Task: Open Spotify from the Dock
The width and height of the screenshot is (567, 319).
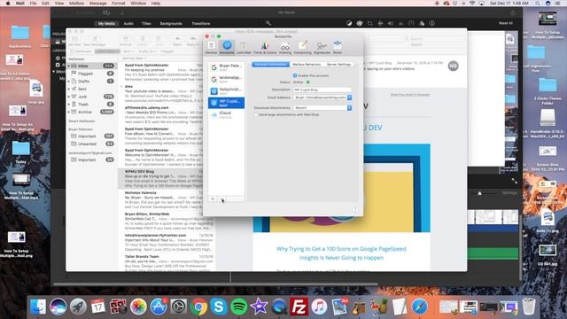Action: tap(238, 307)
